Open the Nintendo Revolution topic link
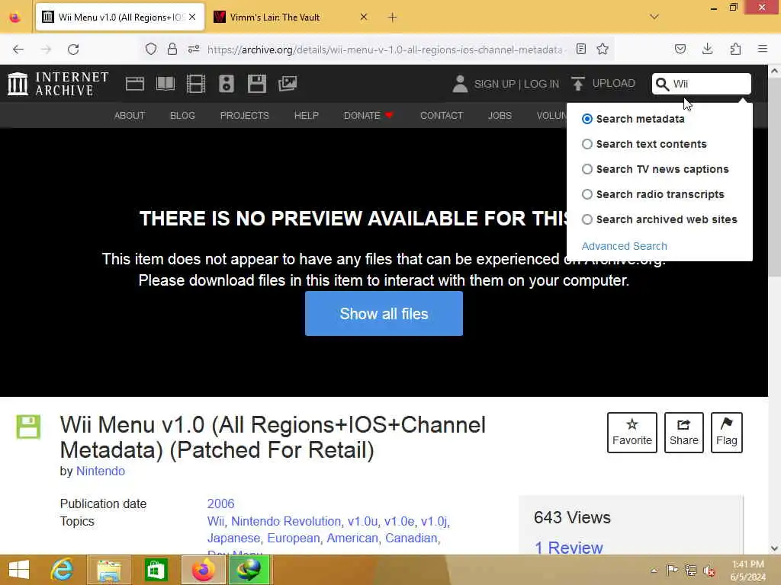This screenshot has width=781, height=585. click(286, 521)
